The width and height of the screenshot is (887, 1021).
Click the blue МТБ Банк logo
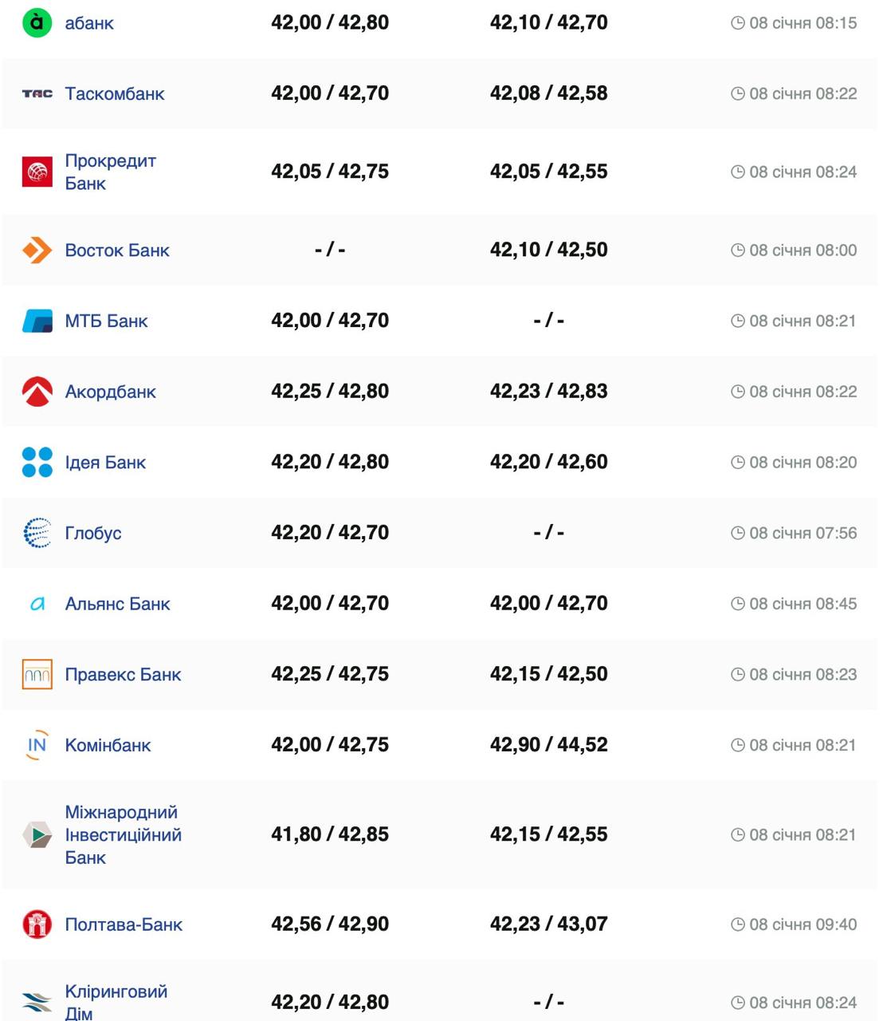(x=37, y=321)
